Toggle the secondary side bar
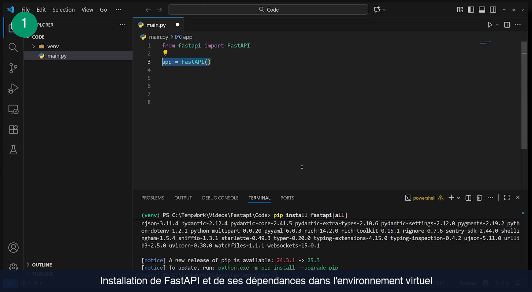Viewport: 532px width, 292px height. point(493,10)
